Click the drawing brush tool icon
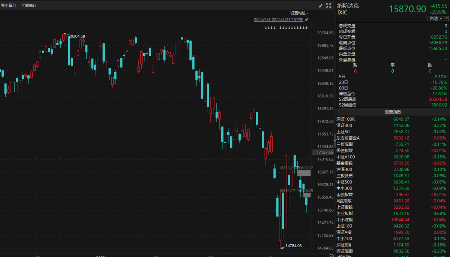The image size is (450, 257). click(x=321, y=6)
